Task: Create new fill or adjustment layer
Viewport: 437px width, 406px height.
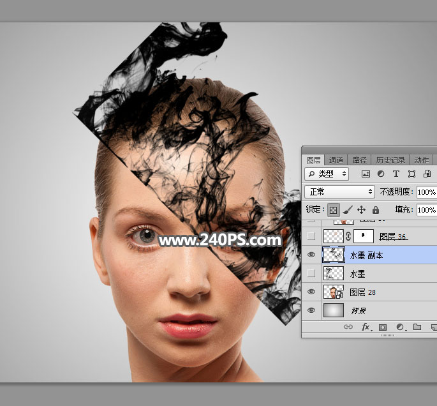Action: coord(401,327)
